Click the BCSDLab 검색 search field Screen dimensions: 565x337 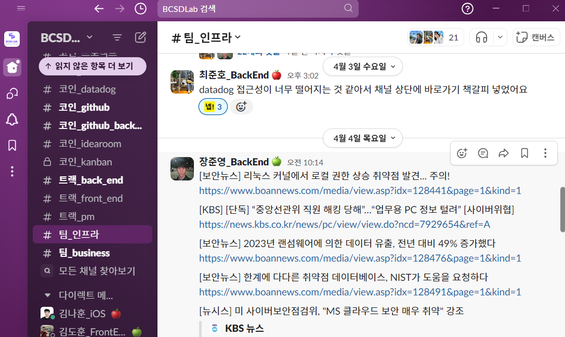pos(258,9)
